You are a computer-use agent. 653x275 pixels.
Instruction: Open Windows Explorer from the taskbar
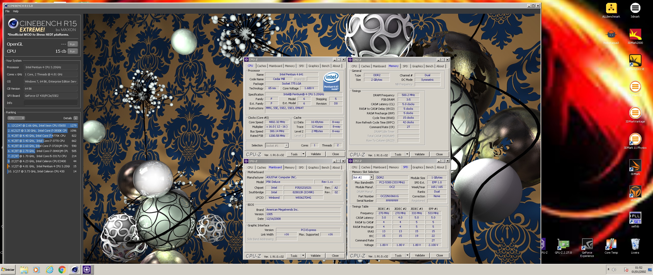pos(24,270)
